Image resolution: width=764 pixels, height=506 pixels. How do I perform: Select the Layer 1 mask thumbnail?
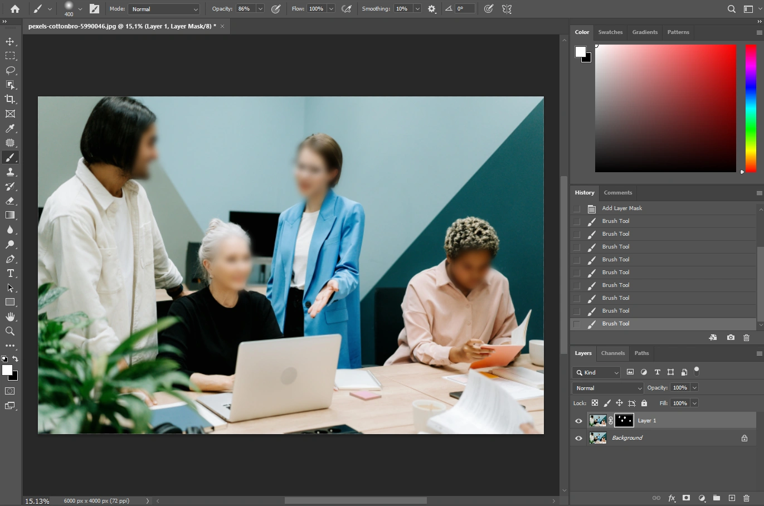(624, 421)
